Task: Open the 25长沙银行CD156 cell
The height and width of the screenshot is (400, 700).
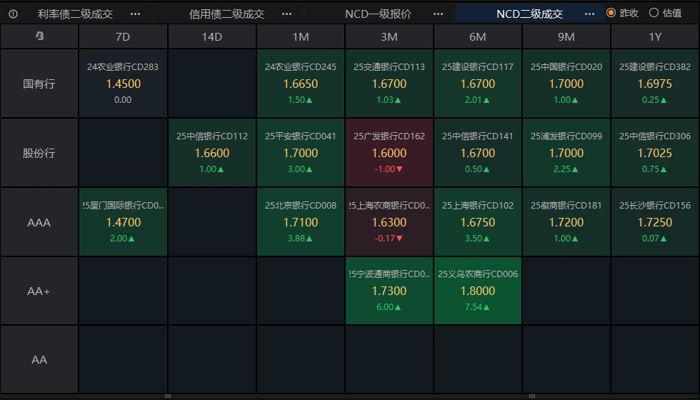Action: (655, 222)
